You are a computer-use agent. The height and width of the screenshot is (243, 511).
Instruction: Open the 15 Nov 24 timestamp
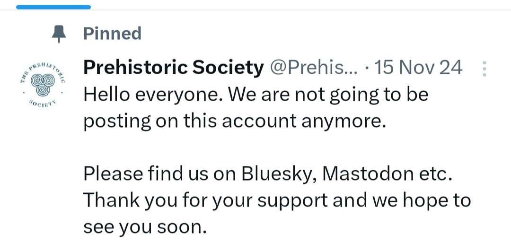coord(418,69)
